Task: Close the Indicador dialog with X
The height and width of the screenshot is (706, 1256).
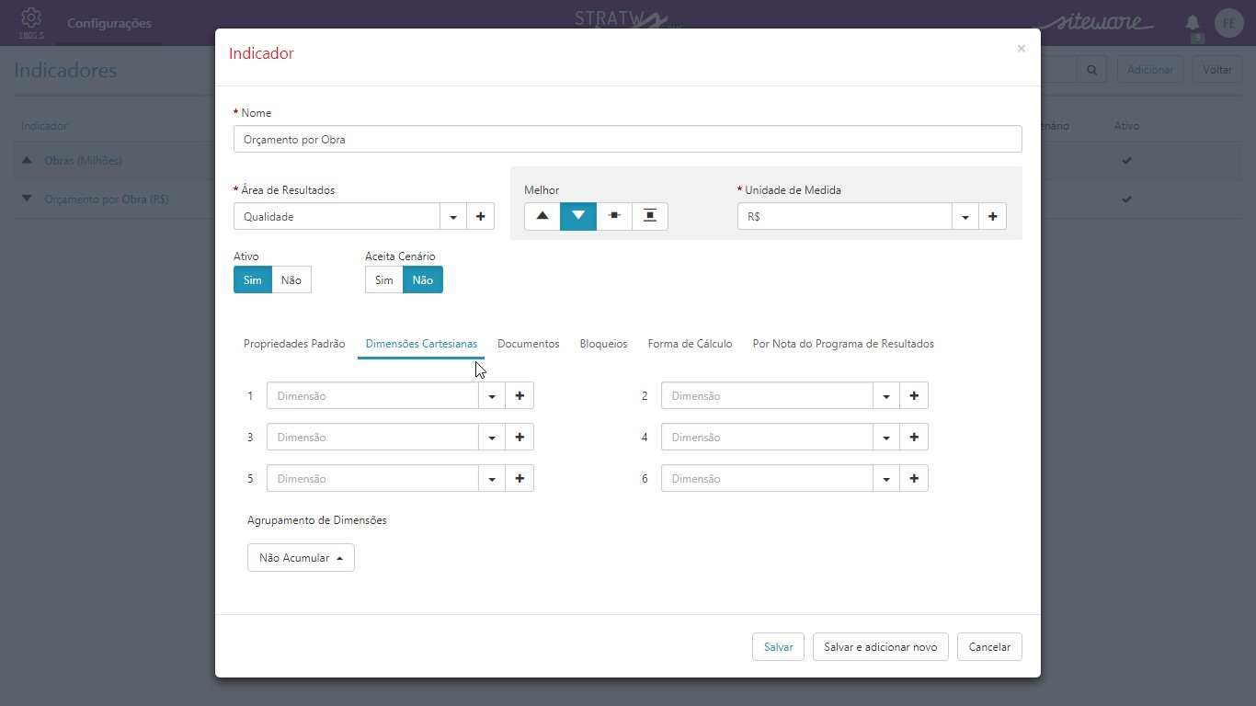Action: pos(1021,49)
